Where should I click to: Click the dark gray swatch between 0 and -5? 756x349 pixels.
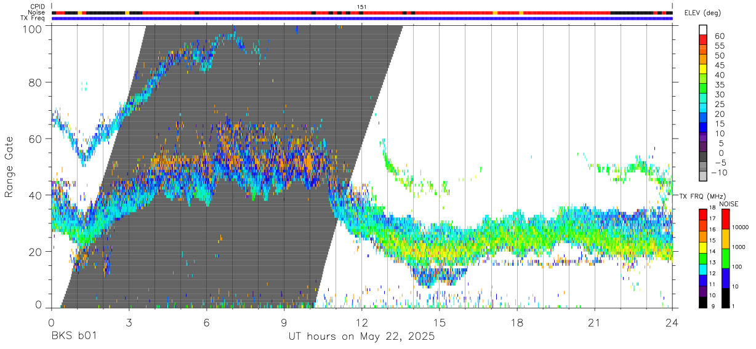point(703,157)
